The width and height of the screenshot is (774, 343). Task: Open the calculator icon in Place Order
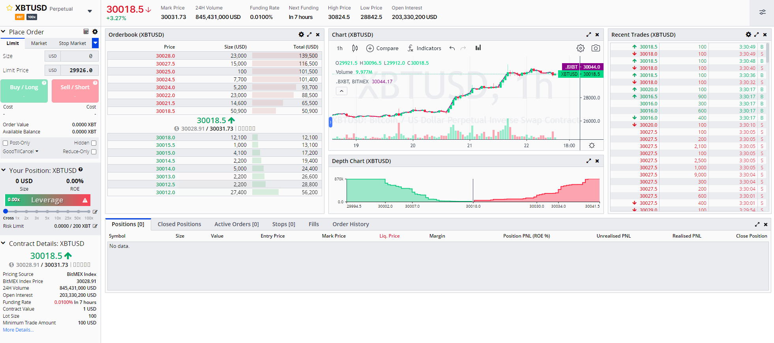[86, 32]
